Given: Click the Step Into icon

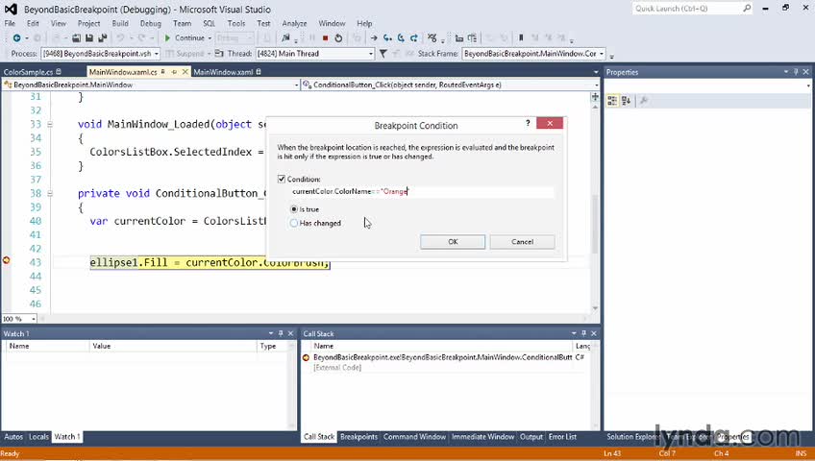Looking at the screenshot, I should click(x=387, y=37).
